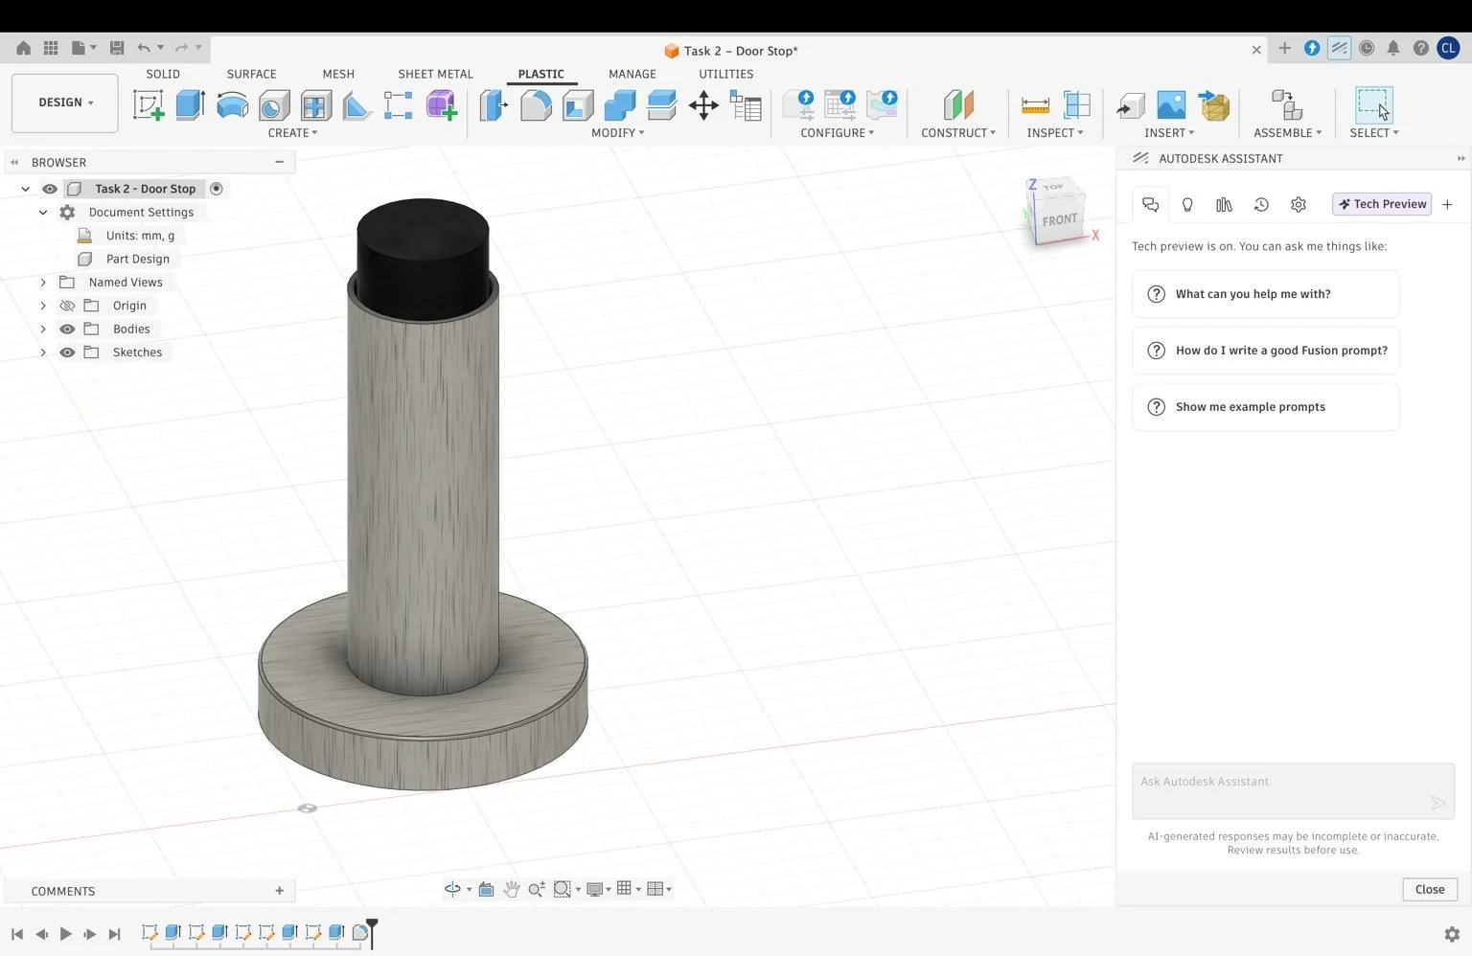
Task: Select the Fillet tool
Action: coord(536,104)
